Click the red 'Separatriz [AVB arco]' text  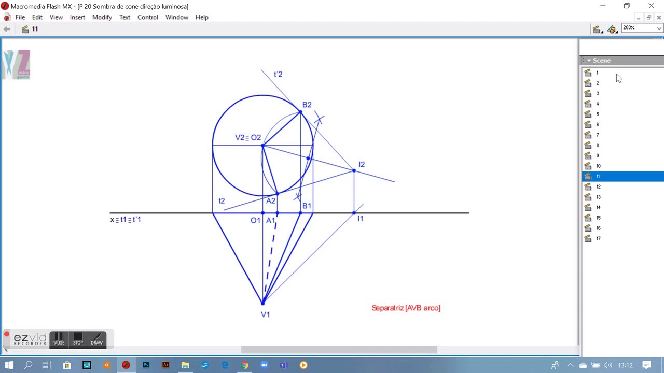coord(406,308)
